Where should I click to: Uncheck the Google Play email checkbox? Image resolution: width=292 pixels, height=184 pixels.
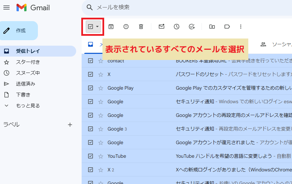(x=91, y=88)
